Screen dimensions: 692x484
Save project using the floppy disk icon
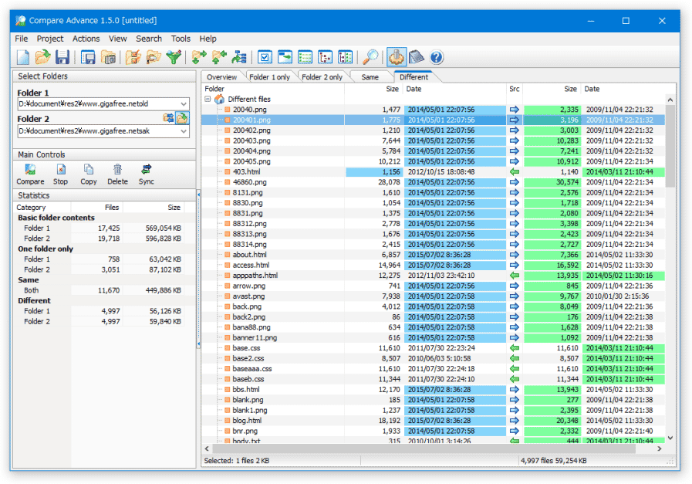62,57
